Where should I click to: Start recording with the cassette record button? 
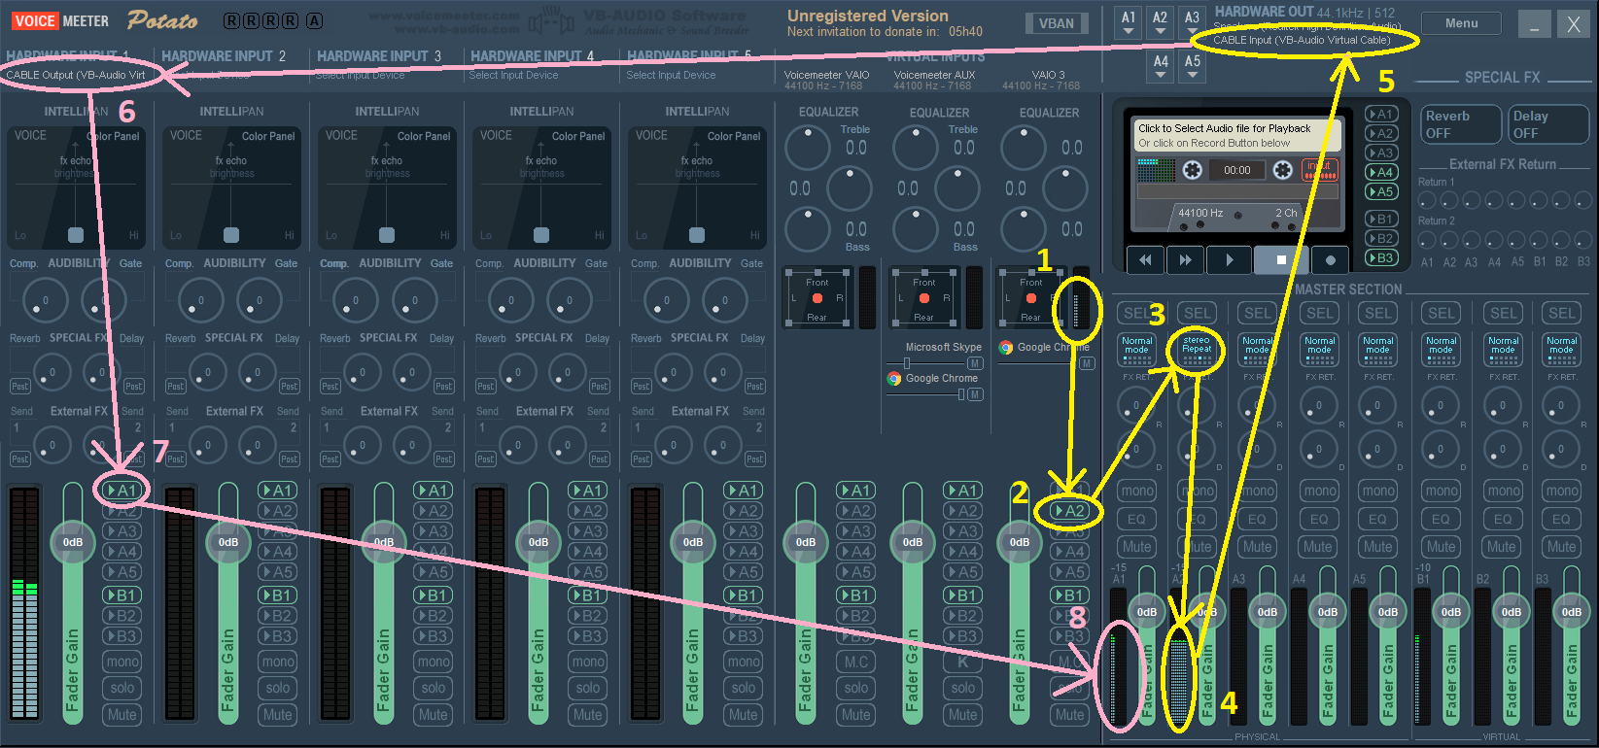click(x=1330, y=259)
